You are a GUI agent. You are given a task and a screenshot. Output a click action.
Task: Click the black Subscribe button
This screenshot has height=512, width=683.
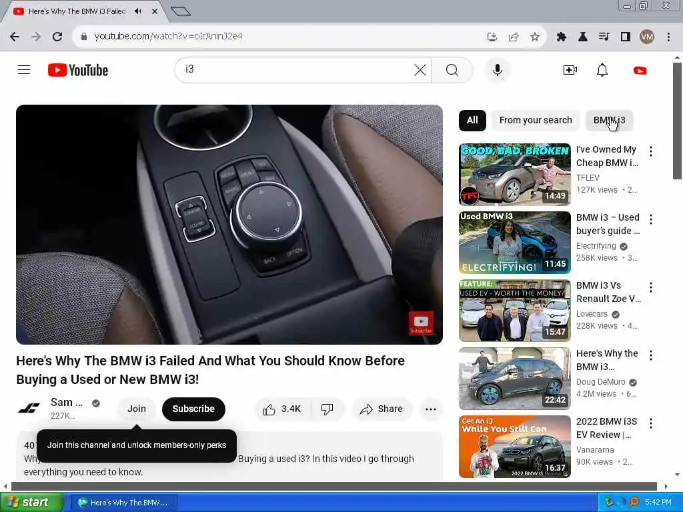click(193, 409)
